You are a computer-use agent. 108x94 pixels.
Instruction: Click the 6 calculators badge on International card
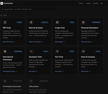click(18, 51)
